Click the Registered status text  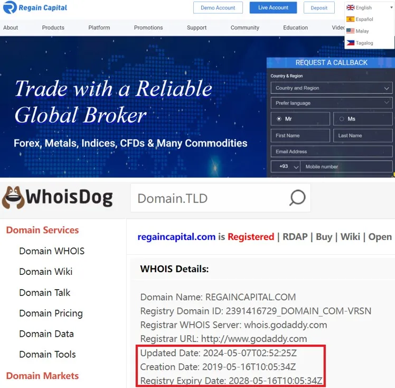pos(251,237)
